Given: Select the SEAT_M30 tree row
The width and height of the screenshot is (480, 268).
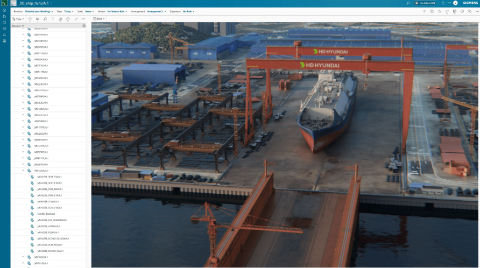Looking at the screenshot, I should 48,245.
